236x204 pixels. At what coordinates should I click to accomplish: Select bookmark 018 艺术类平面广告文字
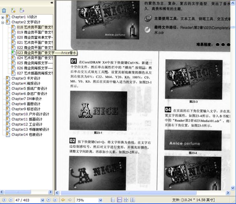click(35, 27)
